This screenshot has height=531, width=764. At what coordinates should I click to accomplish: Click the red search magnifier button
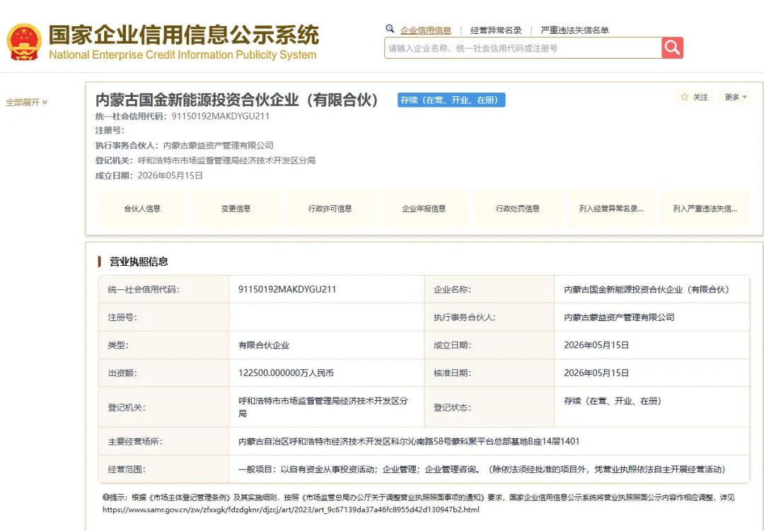(673, 48)
